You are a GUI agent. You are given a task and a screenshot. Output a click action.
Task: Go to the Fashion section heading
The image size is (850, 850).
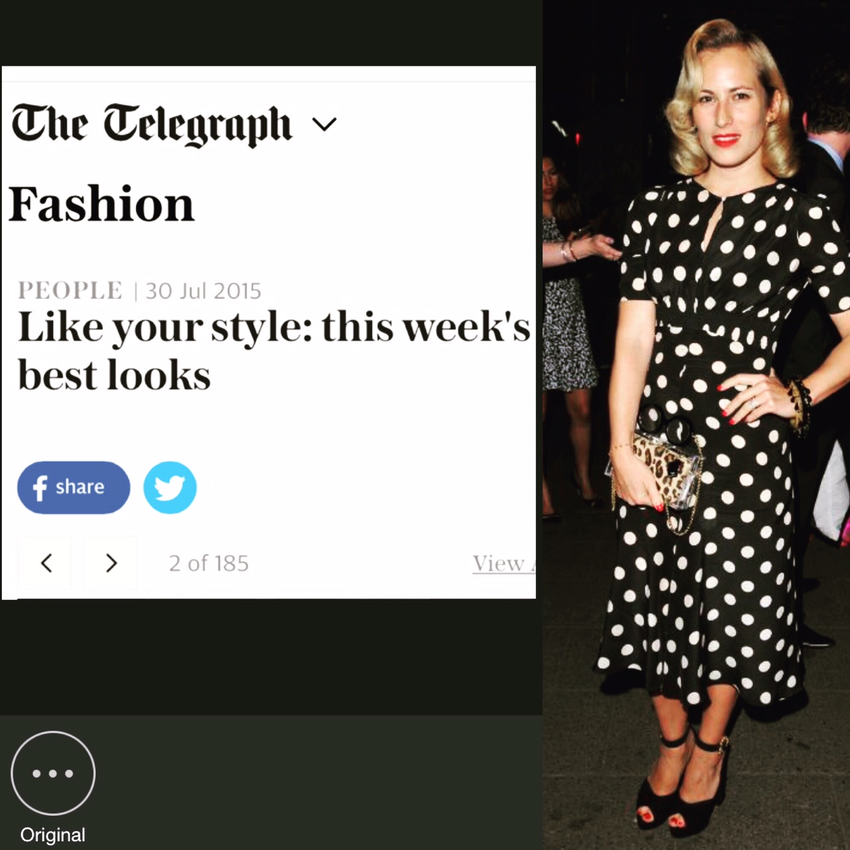tap(102, 204)
